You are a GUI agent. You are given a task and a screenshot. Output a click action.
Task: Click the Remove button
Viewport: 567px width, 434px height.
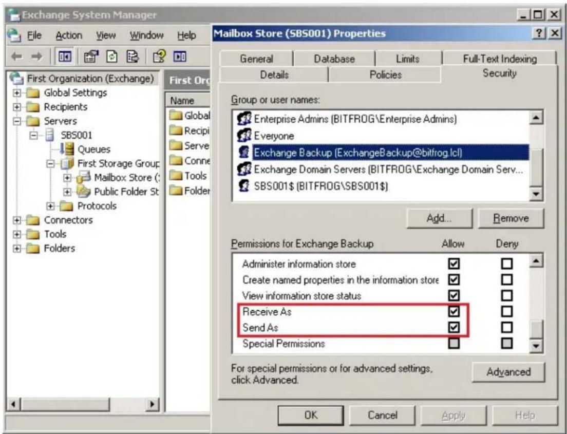511,218
